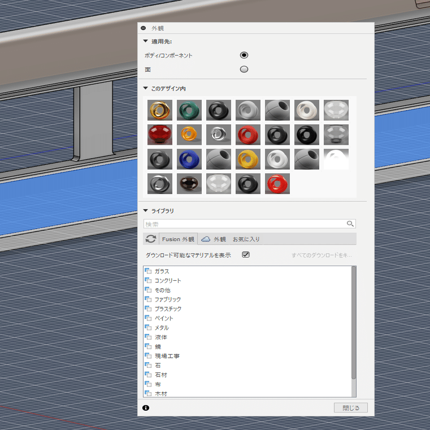This screenshot has width=430, height=430.
Task: Choose the white ring thumbnail beside yellow ring
Action: pos(277,159)
